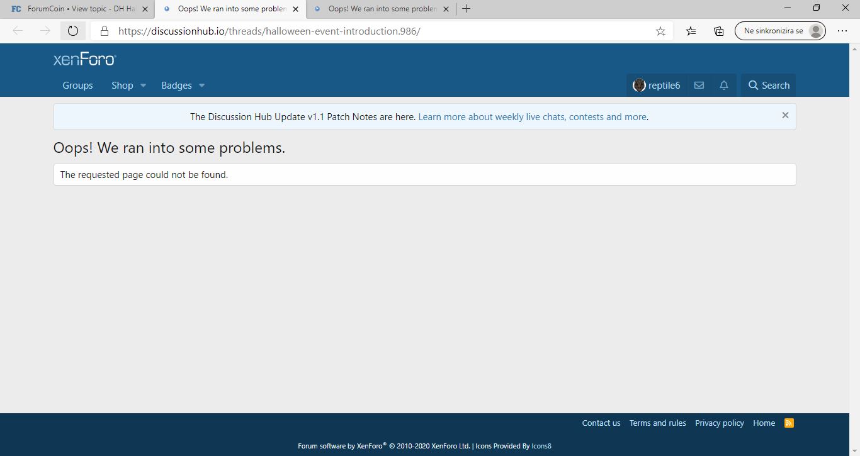Click the XenForo logo
This screenshot has height=456, width=860.
(x=84, y=60)
